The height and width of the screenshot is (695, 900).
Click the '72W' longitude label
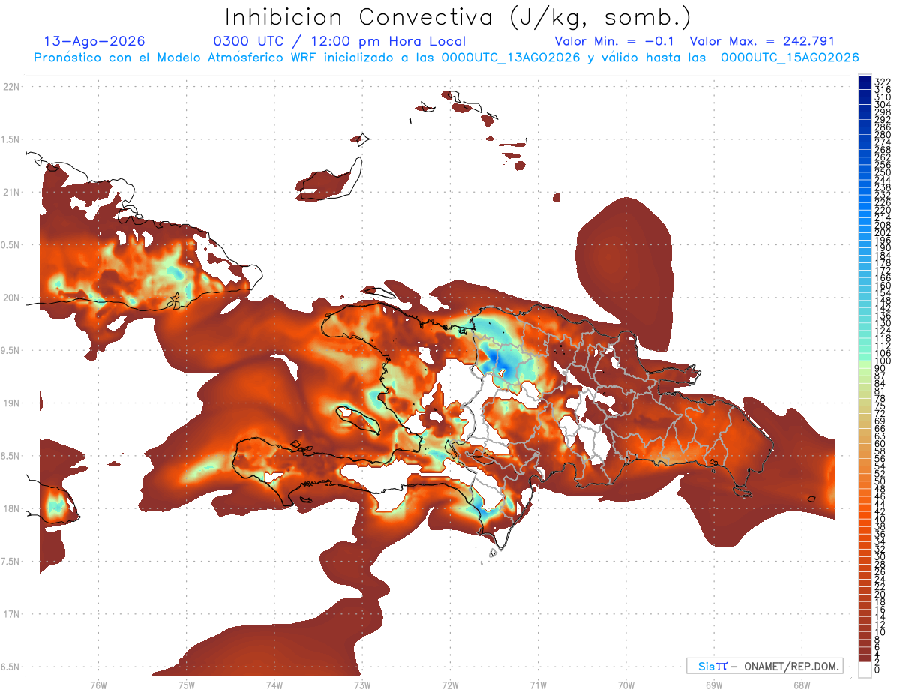[x=450, y=685]
